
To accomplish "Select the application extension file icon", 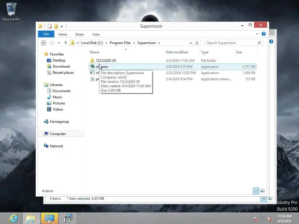I will click(x=92, y=79).
